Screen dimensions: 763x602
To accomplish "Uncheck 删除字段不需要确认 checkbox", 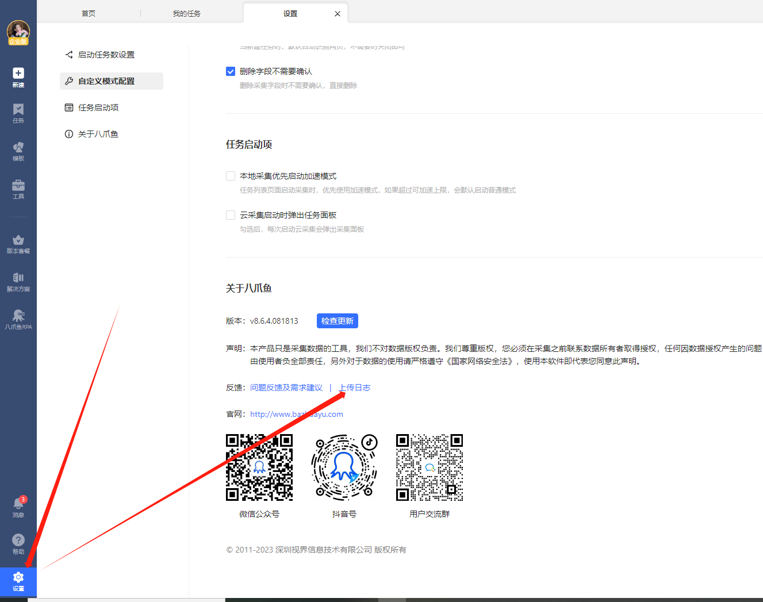I will (x=231, y=71).
